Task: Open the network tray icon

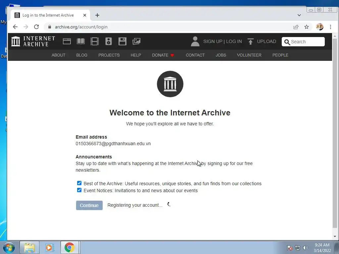Action: point(298,248)
